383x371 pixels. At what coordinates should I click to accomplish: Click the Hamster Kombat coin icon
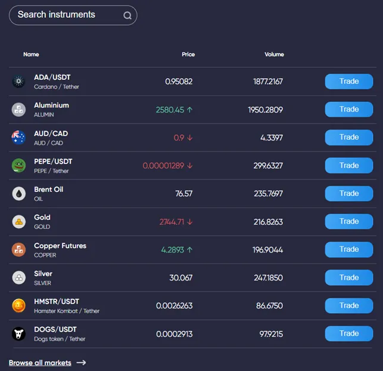(19, 306)
